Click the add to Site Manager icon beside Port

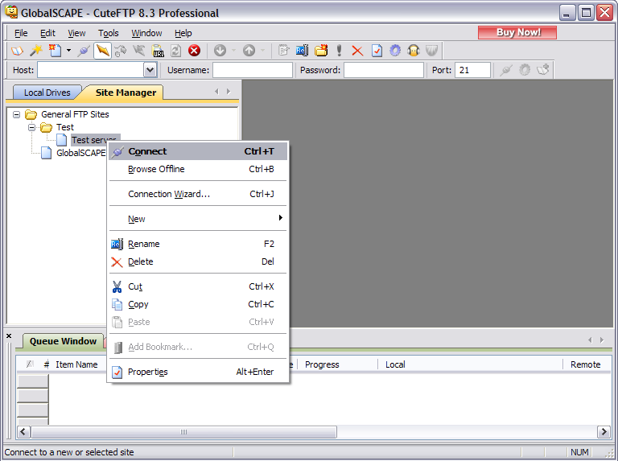[x=543, y=70]
